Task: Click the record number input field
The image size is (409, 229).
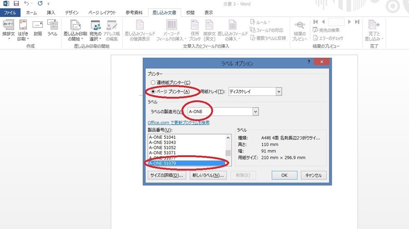Action: [x=336, y=22]
